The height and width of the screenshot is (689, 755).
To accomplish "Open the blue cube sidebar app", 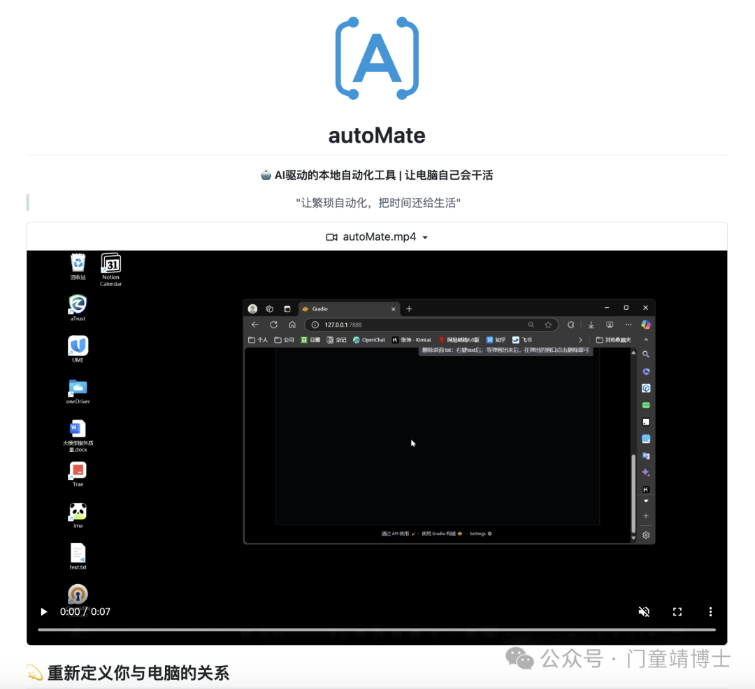I will 646,388.
